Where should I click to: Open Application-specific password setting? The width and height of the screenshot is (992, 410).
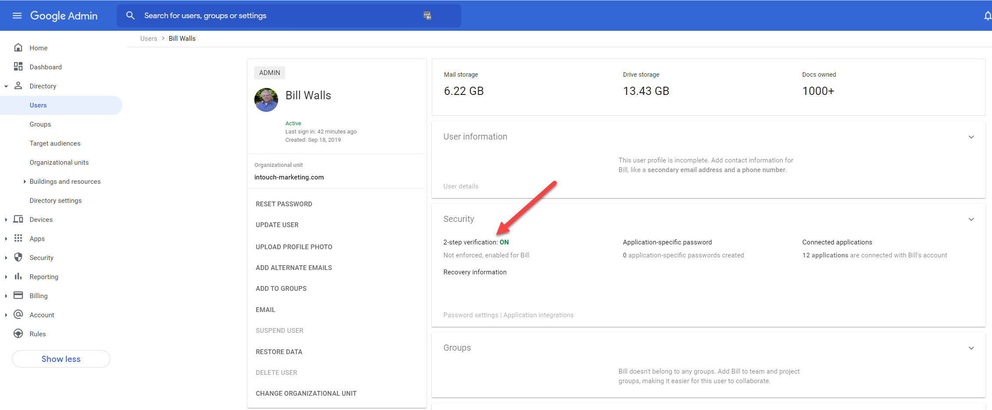667,242
